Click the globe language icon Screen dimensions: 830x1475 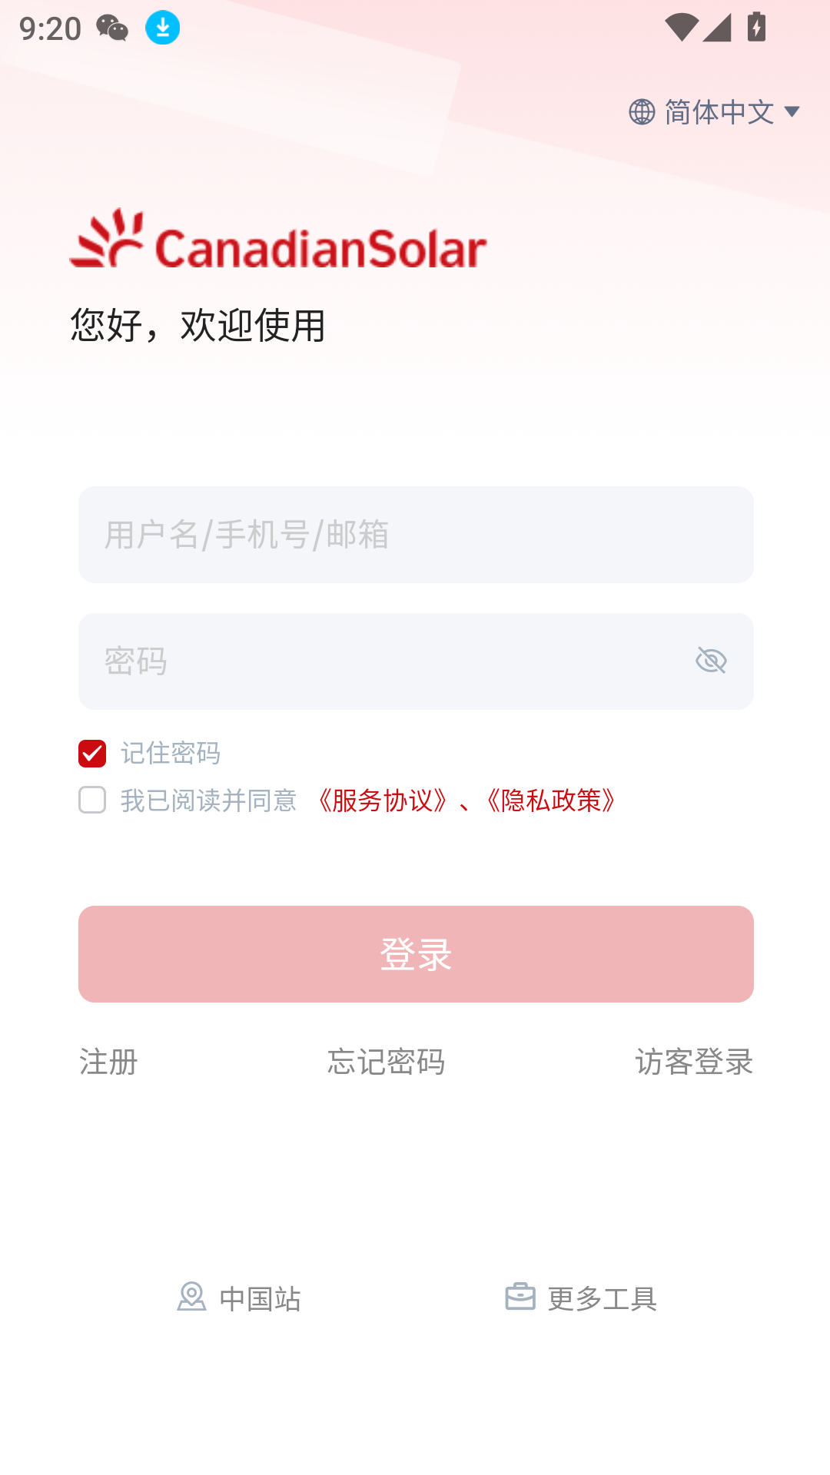click(x=642, y=112)
